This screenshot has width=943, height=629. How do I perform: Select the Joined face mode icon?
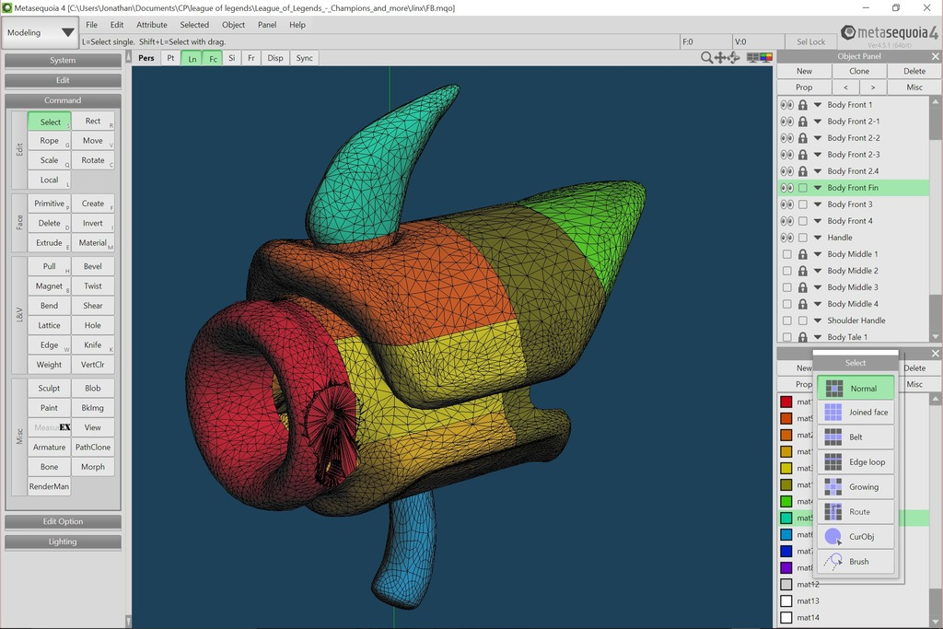[832, 412]
